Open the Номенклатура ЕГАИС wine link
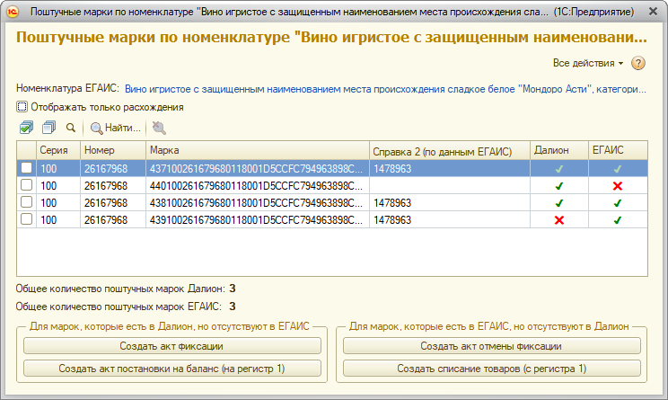Screen dimensions: 668x400 click(385, 89)
